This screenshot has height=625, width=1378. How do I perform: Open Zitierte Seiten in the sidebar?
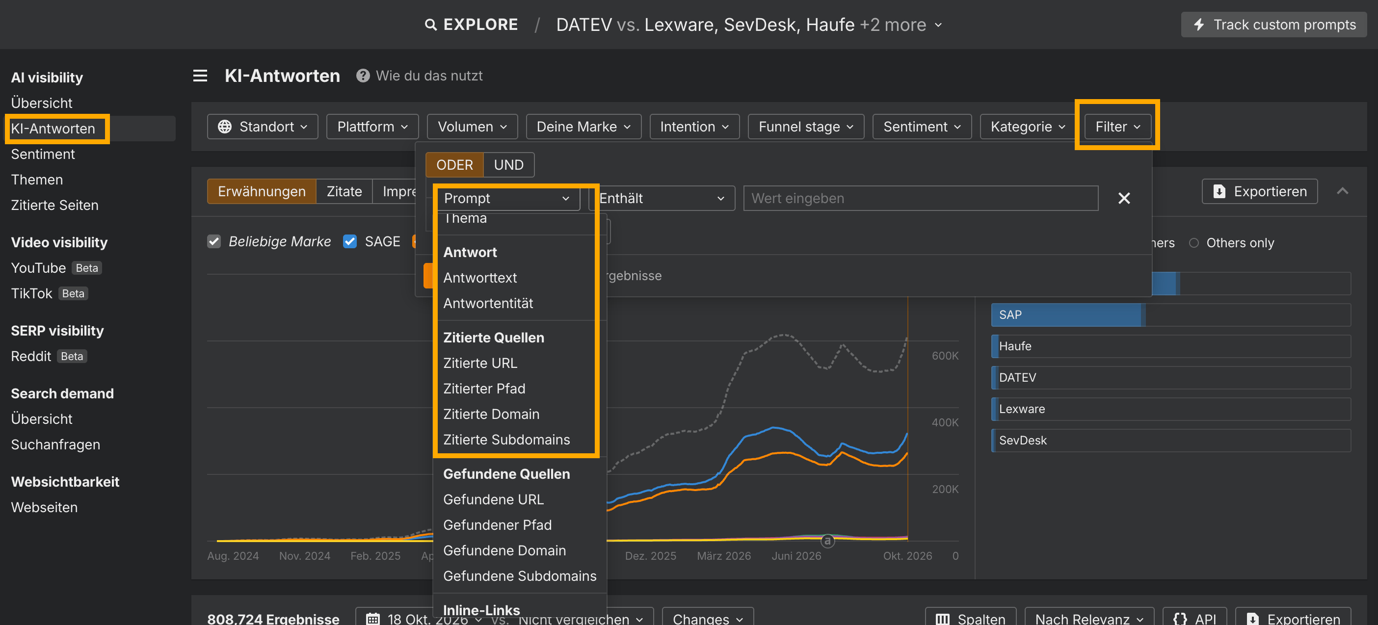54,205
